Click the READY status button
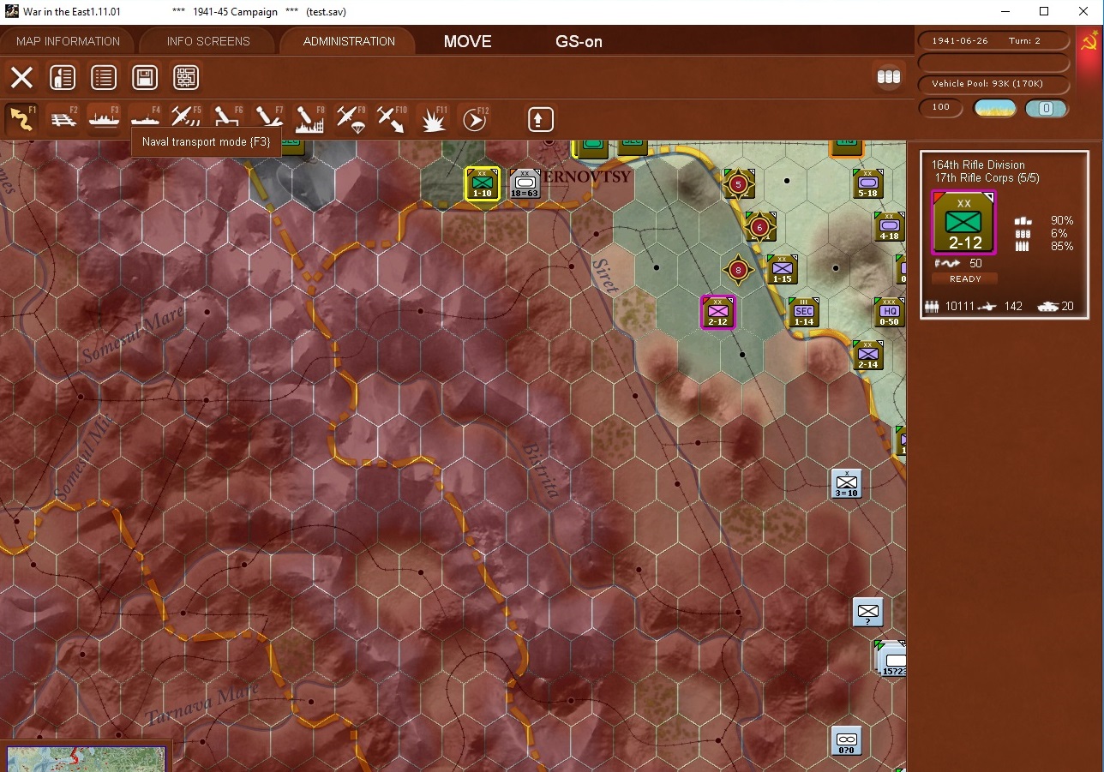Screen dimensions: 1104x772 click(965, 278)
